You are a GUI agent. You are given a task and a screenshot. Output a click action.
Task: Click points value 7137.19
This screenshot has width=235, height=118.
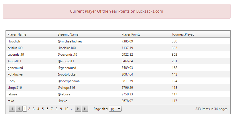click(x=127, y=48)
